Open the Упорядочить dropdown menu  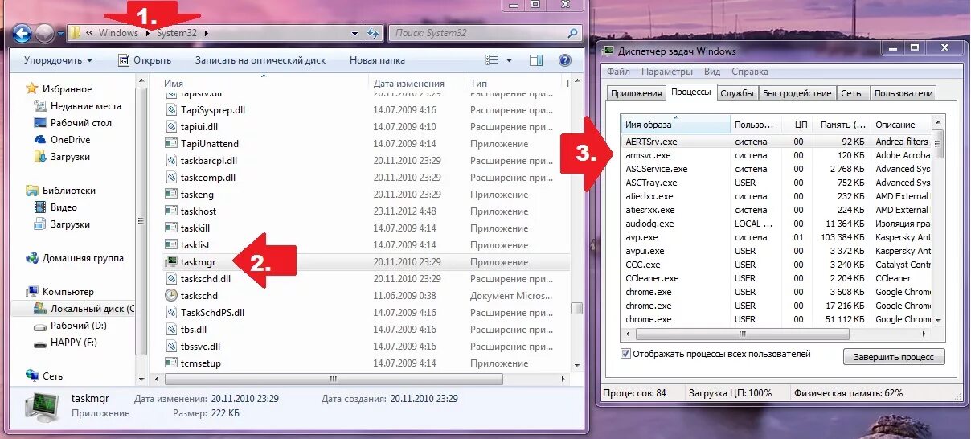tap(58, 60)
